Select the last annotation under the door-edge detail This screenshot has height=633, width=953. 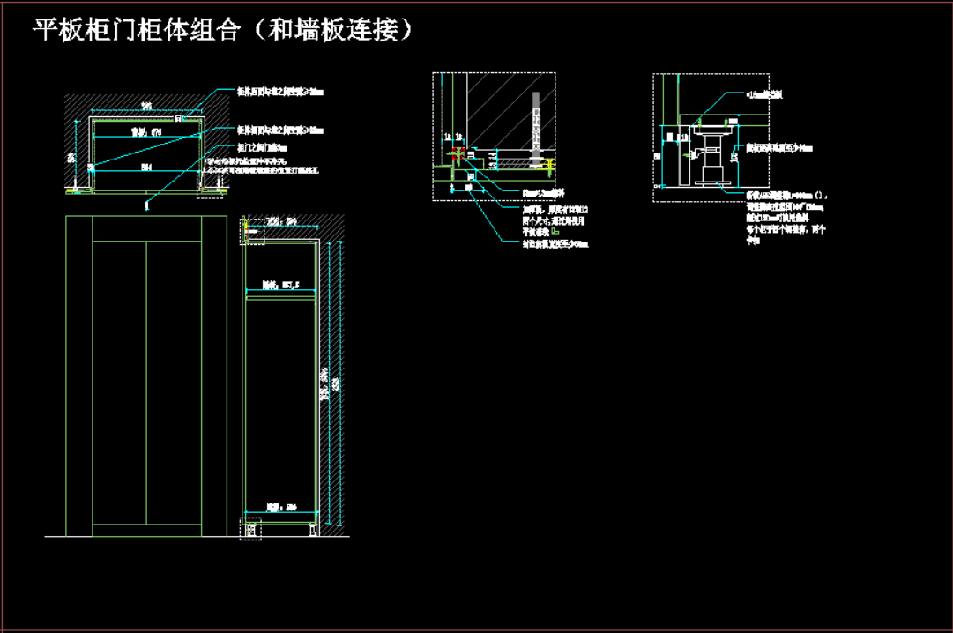[555, 244]
